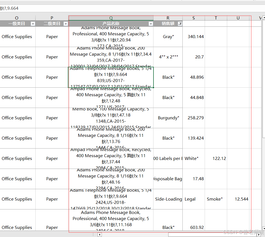Select column O header

coord(17,18)
